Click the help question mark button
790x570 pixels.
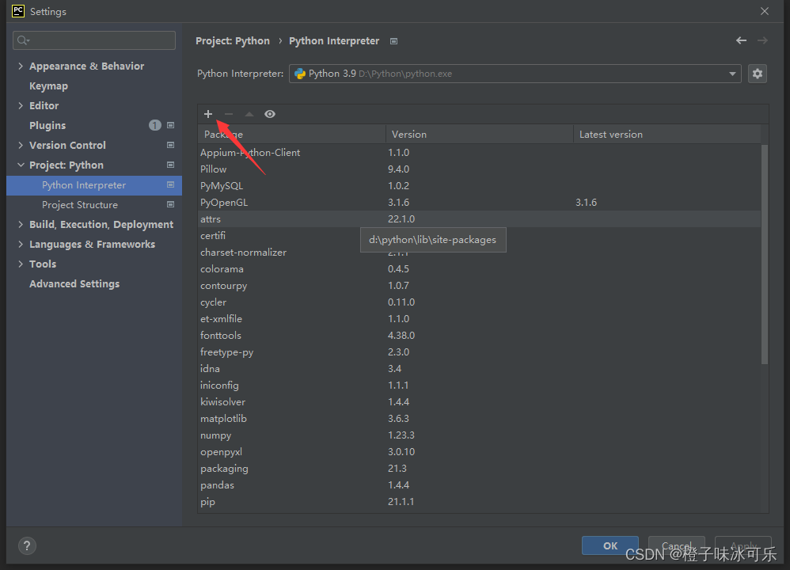[27, 545]
